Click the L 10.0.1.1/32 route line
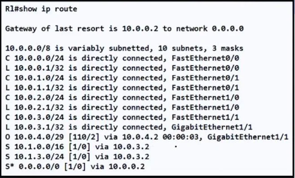 [x=122, y=88]
